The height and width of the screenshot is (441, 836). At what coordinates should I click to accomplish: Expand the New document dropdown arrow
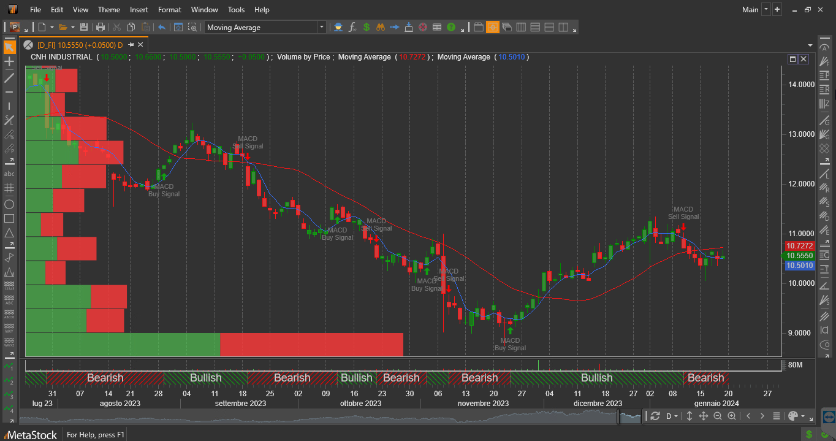tap(52, 27)
